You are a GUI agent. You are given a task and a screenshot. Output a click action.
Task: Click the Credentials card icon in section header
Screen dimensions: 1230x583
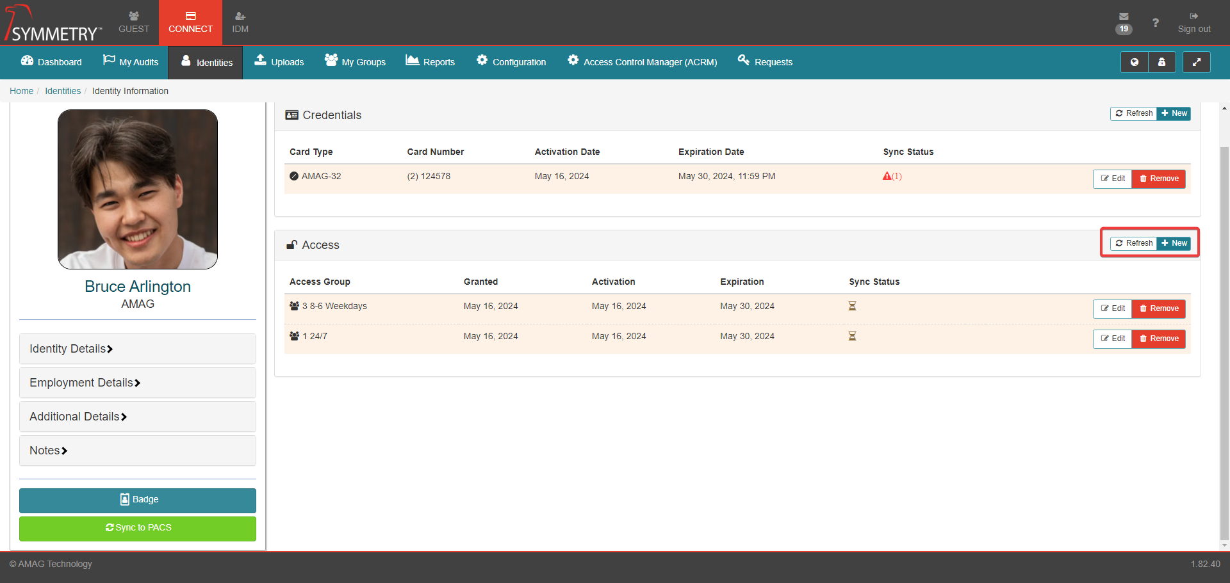pos(292,115)
